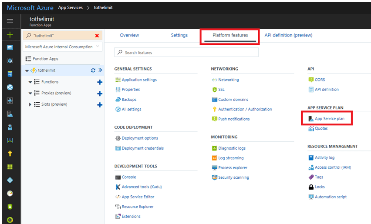Collapse the tothelimit tree node

pyautogui.click(x=27, y=70)
